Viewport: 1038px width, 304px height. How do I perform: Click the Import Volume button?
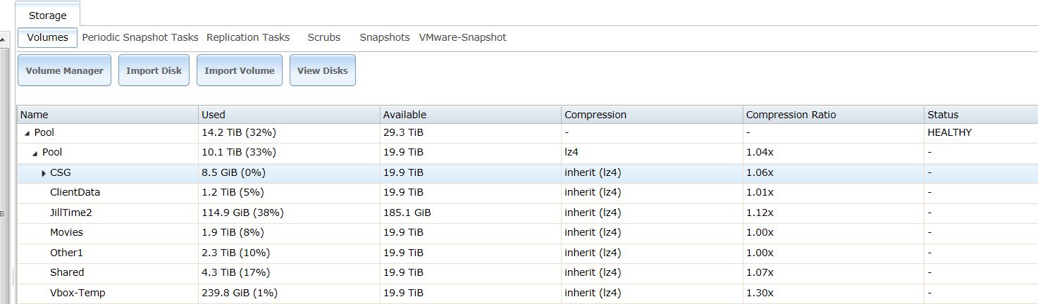click(239, 70)
